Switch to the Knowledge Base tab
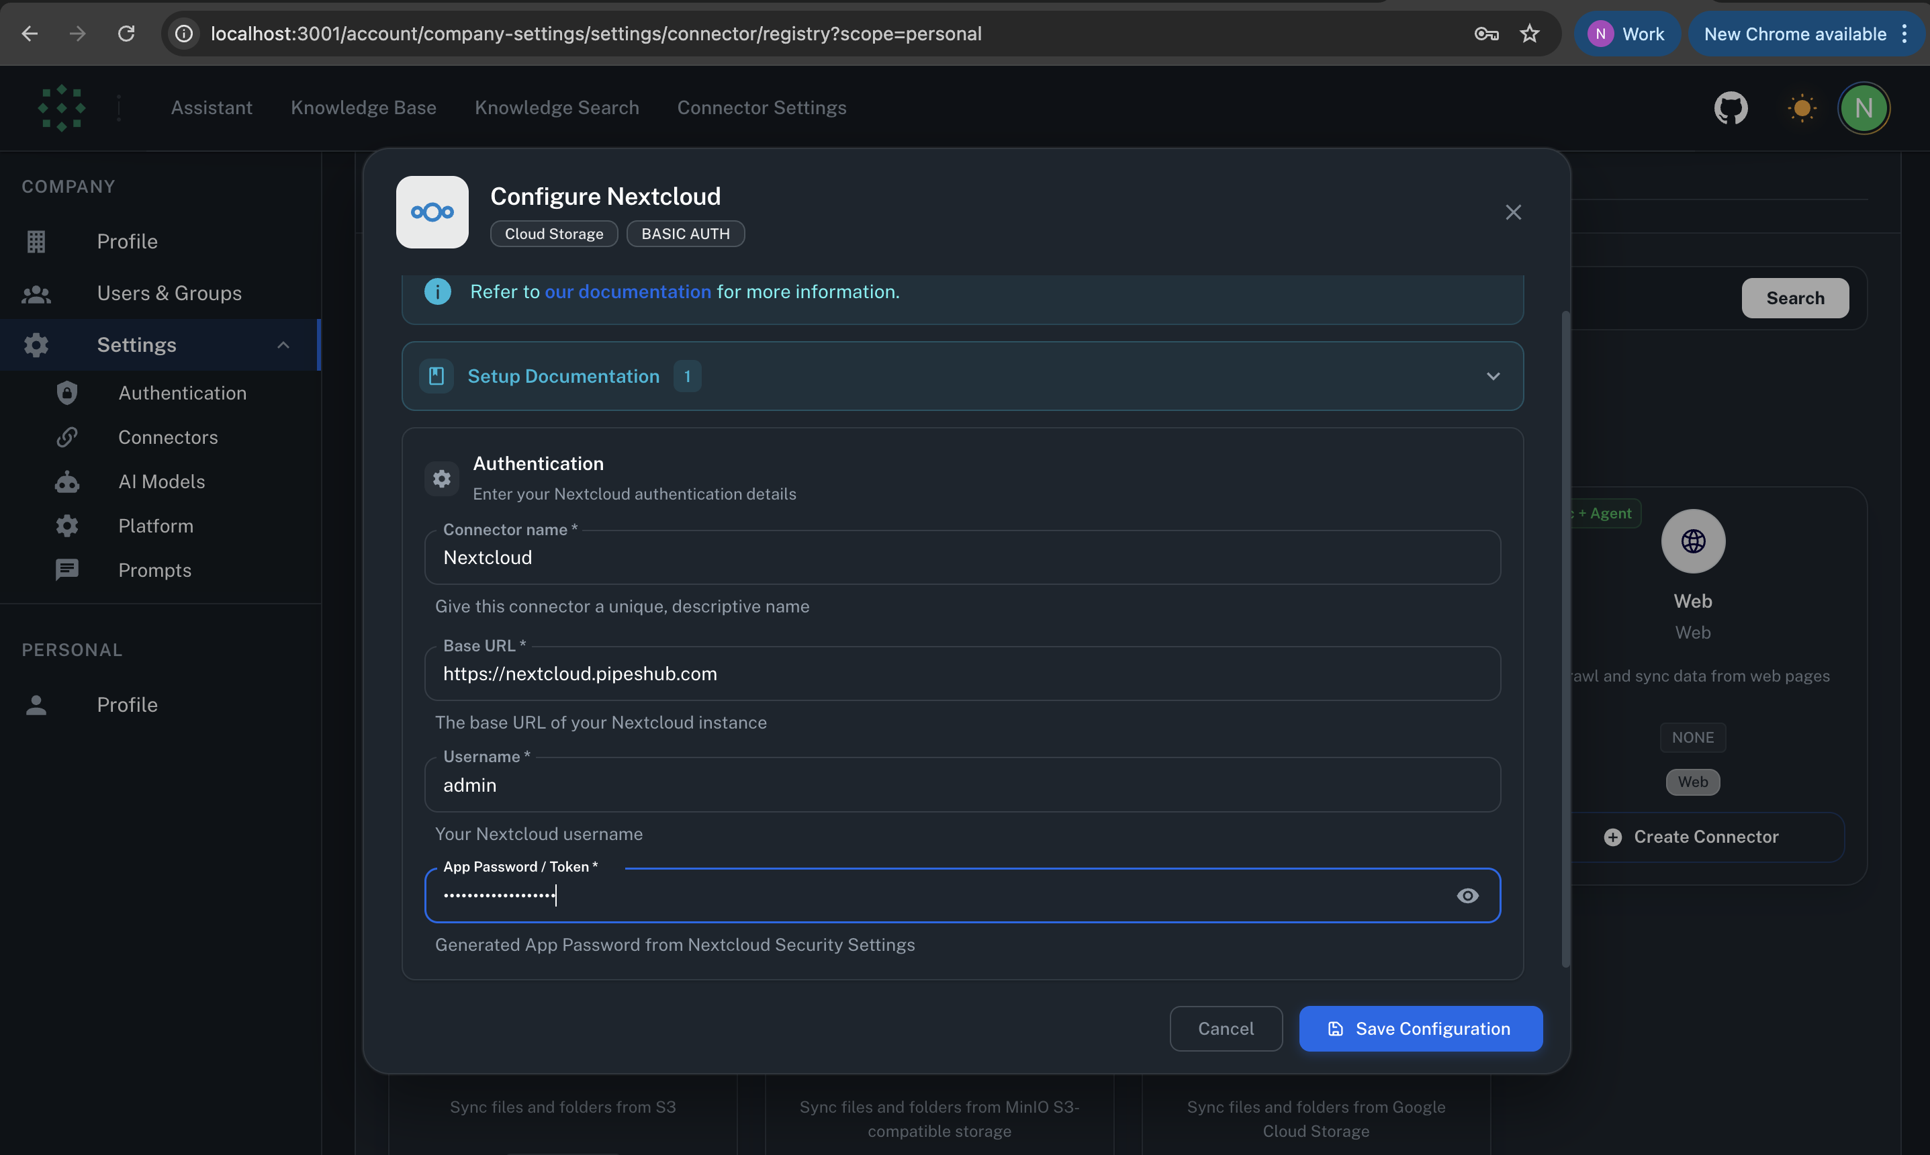Viewport: 1930px width, 1155px height. 363,107
